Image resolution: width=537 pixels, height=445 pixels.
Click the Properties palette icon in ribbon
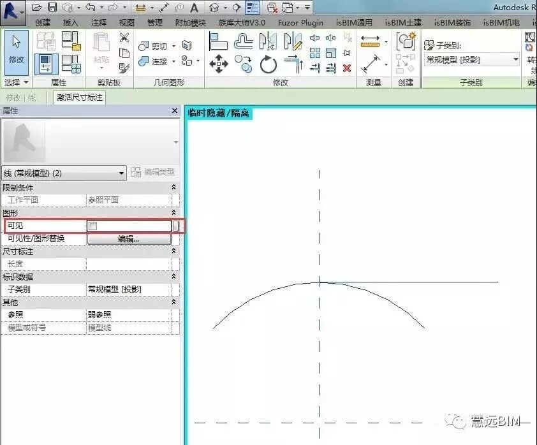pyautogui.click(x=46, y=64)
